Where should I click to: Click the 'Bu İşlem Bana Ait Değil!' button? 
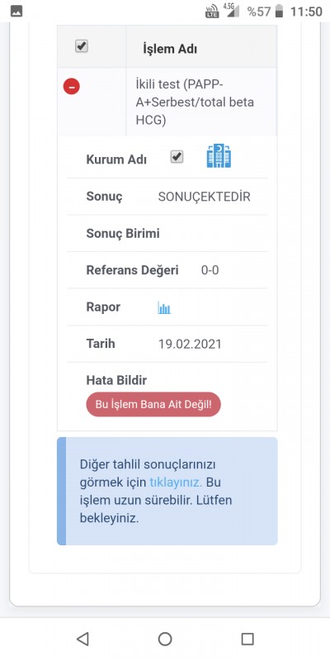(153, 404)
